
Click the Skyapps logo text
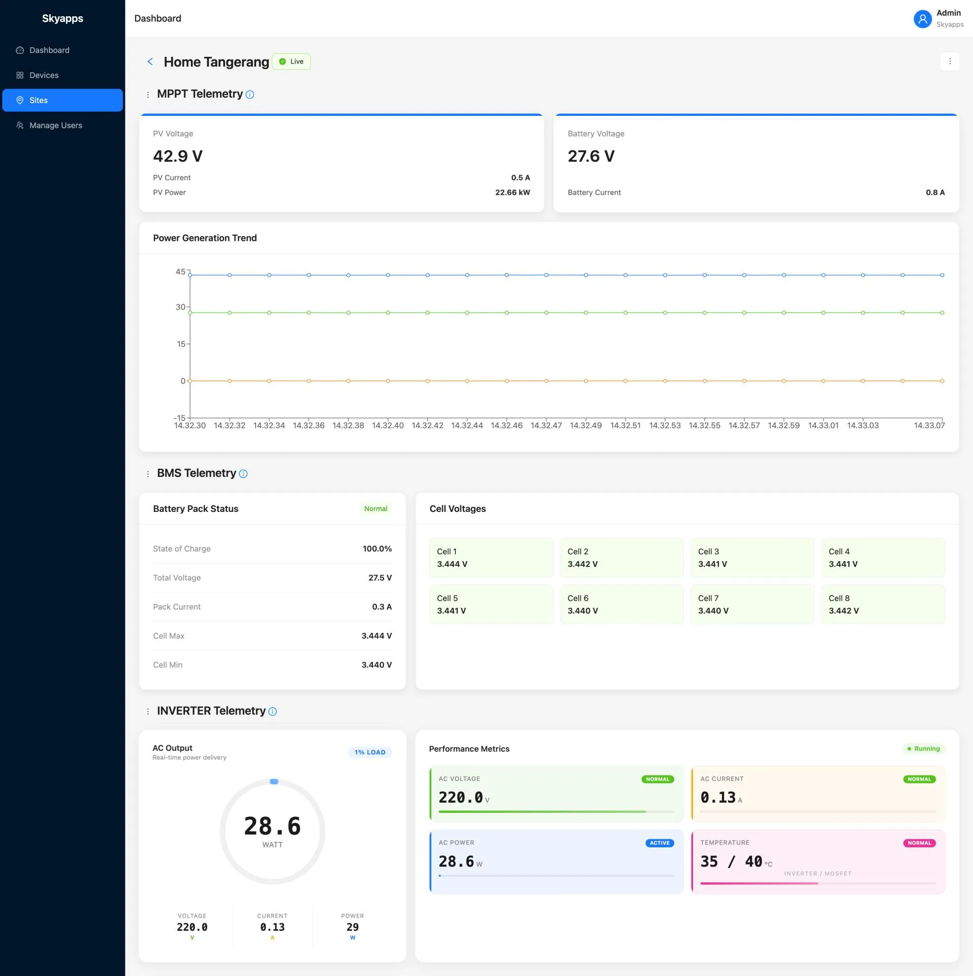pos(62,18)
